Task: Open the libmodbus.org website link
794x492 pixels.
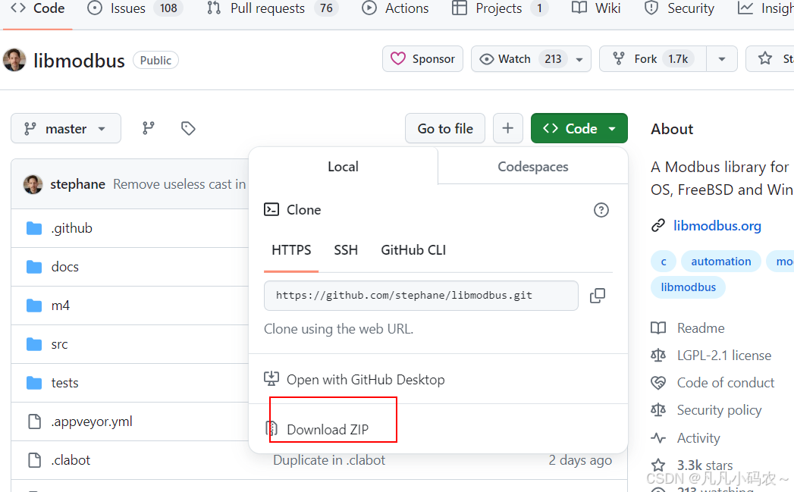Action: tap(717, 226)
